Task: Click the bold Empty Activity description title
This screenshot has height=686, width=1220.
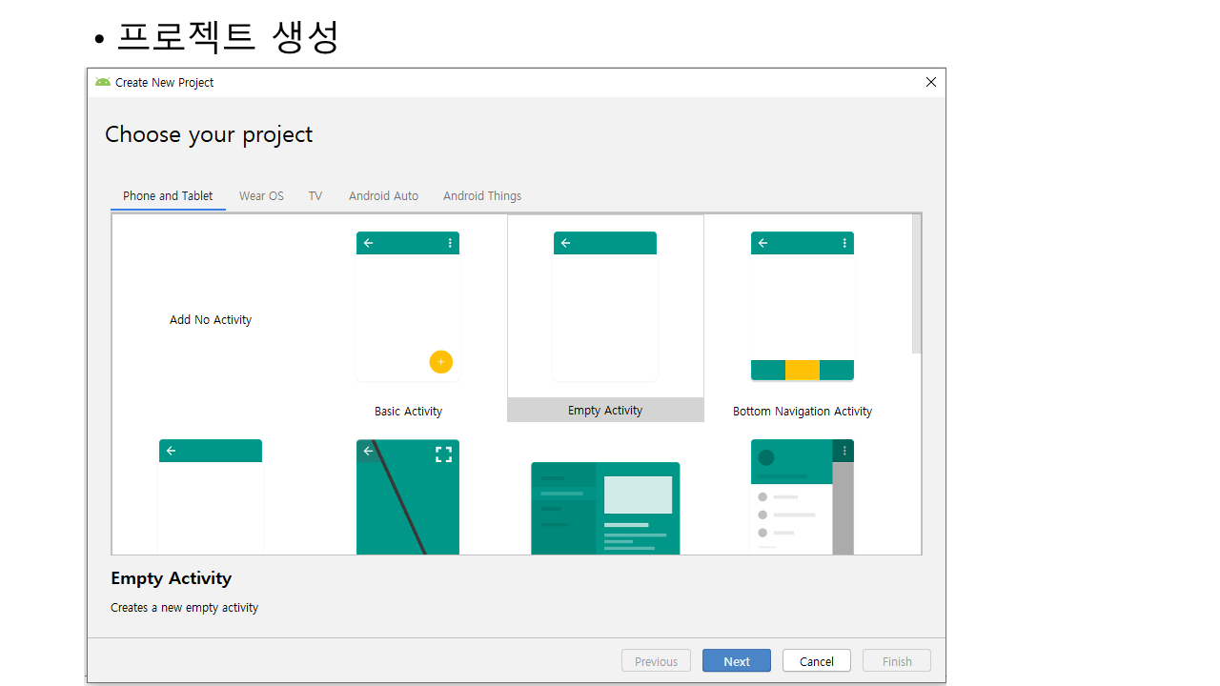Action: [x=172, y=578]
